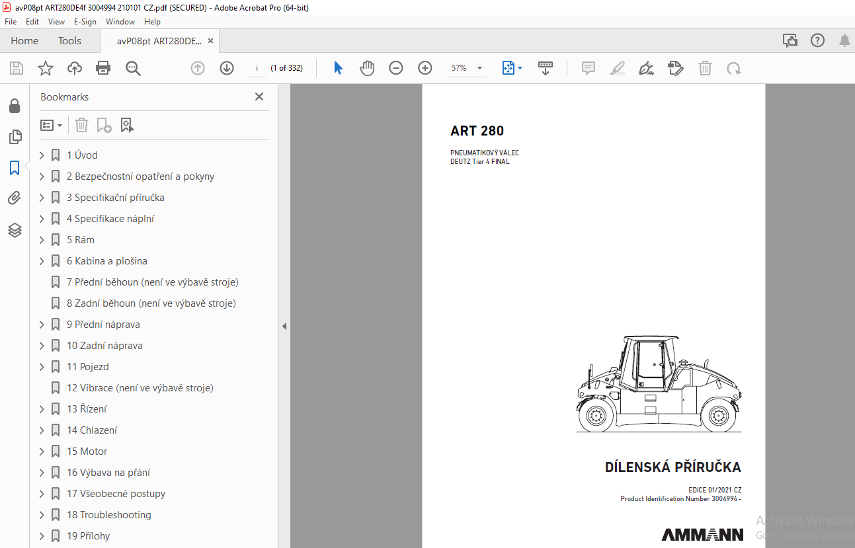Add a sticky note comment

point(589,68)
